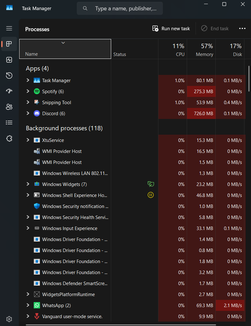Open the Performance page icon

pos(9,60)
